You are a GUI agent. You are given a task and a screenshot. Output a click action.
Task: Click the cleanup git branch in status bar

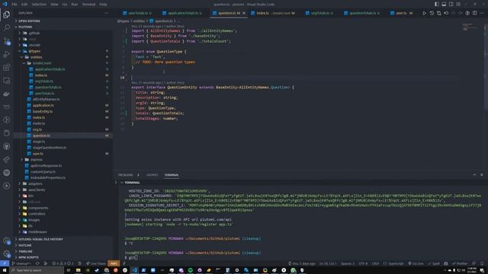[x=21, y=263]
